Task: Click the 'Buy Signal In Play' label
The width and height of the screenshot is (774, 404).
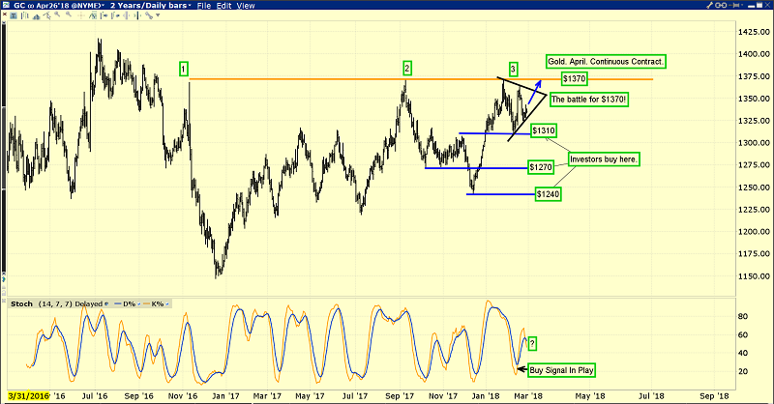Action: (x=561, y=369)
